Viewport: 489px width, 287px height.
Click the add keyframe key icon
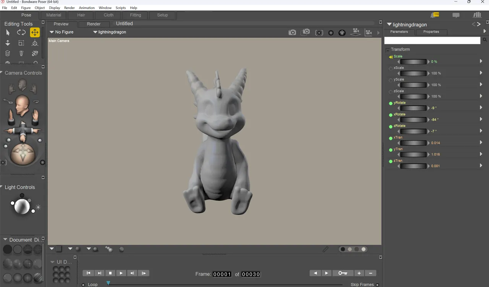click(x=343, y=273)
